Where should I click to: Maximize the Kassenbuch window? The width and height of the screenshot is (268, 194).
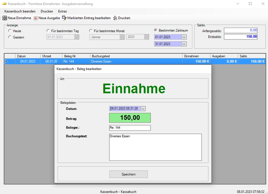point(250,3)
